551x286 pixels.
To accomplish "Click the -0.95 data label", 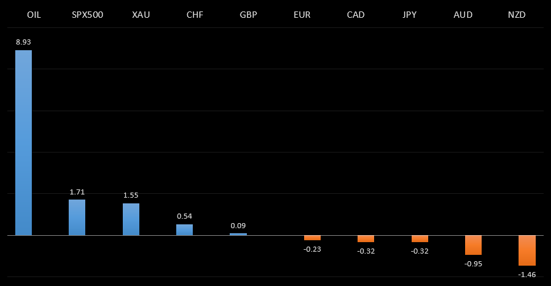I will (x=473, y=264).
